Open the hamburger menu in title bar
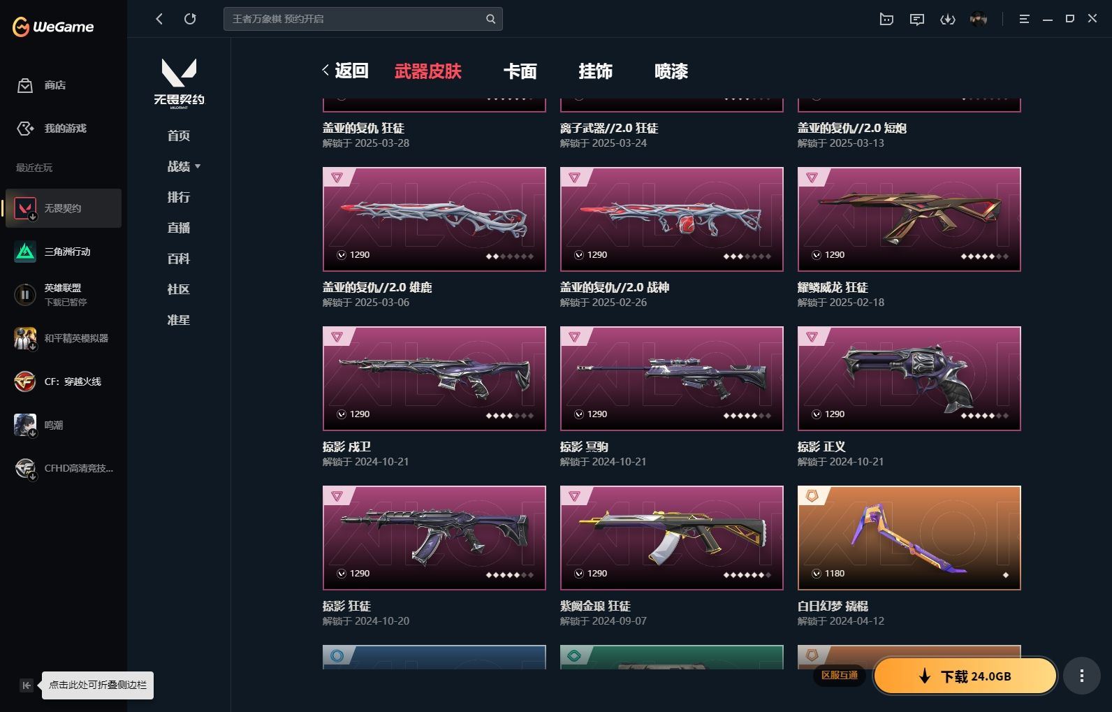The height and width of the screenshot is (712, 1112). coord(1024,20)
